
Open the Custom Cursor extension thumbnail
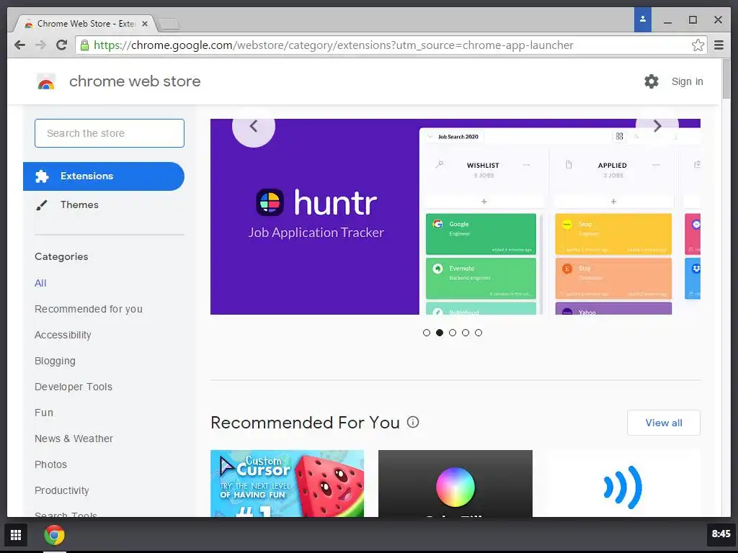coord(287,483)
